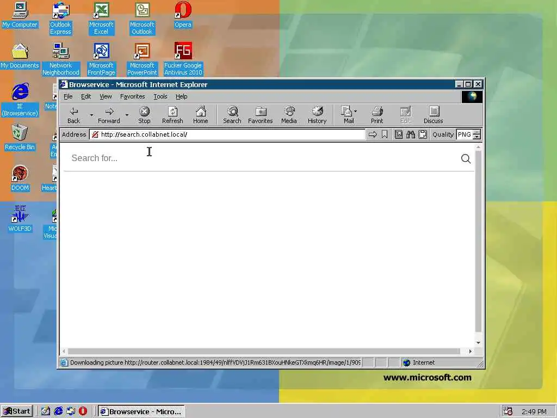The height and width of the screenshot is (418, 557).
Task: Select the My Documents desktop icon
Action: click(20, 56)
